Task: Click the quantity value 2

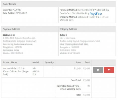Action: pos(53,68)
